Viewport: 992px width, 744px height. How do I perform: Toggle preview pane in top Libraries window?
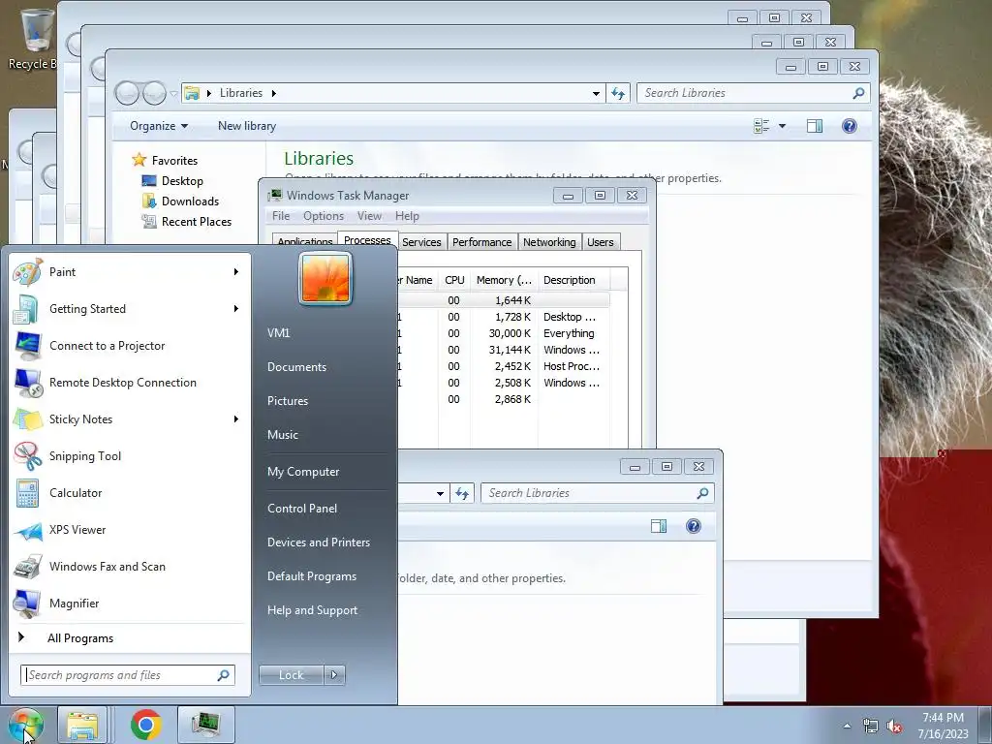pos(815,126)
